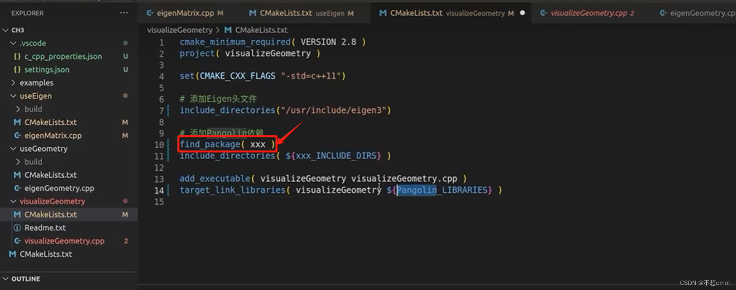Viewport: 736px width, 290px height.
Task: Click the set(CMAKE_CXX_FLAGS line
Action: (263, 76)
